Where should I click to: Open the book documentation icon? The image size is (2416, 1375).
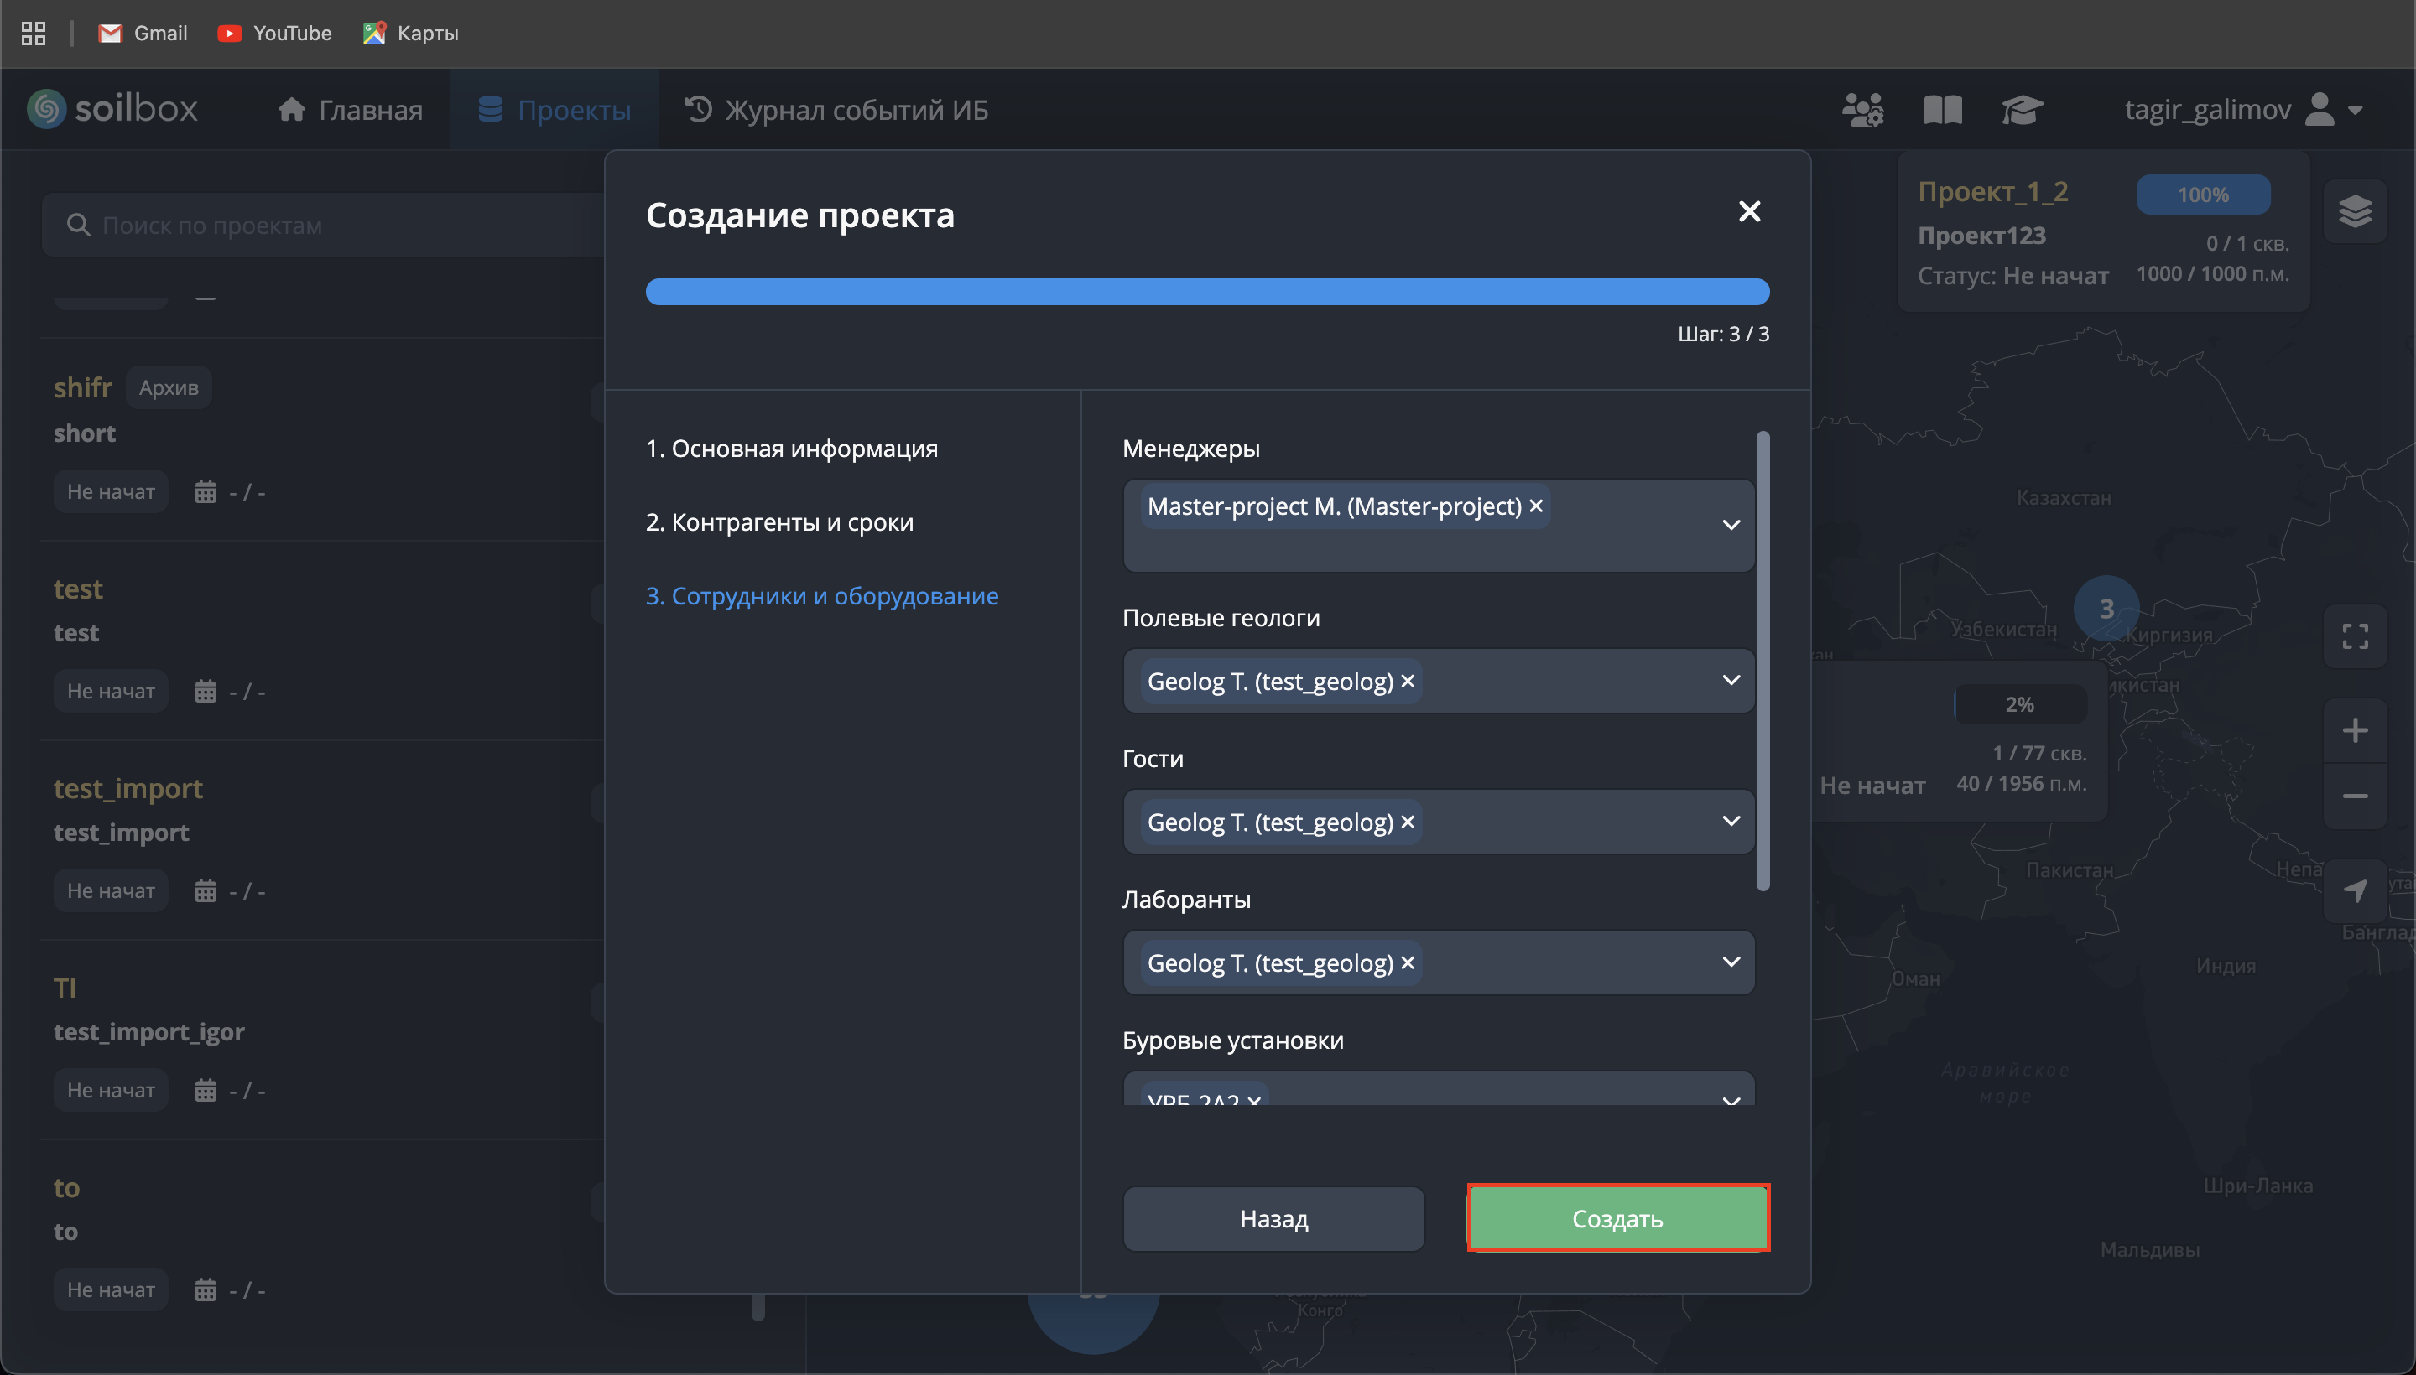[1943, 110]
